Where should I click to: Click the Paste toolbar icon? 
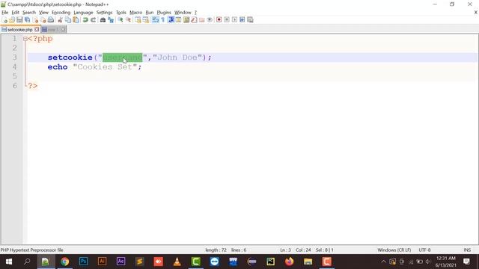tap(76, 20)
